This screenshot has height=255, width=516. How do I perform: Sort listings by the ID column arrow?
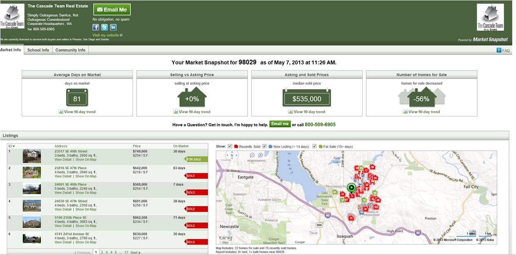[x=13, y=146]
